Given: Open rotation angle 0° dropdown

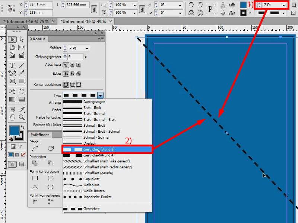Looking at the screenshot, I should click(x=180, y=5).
